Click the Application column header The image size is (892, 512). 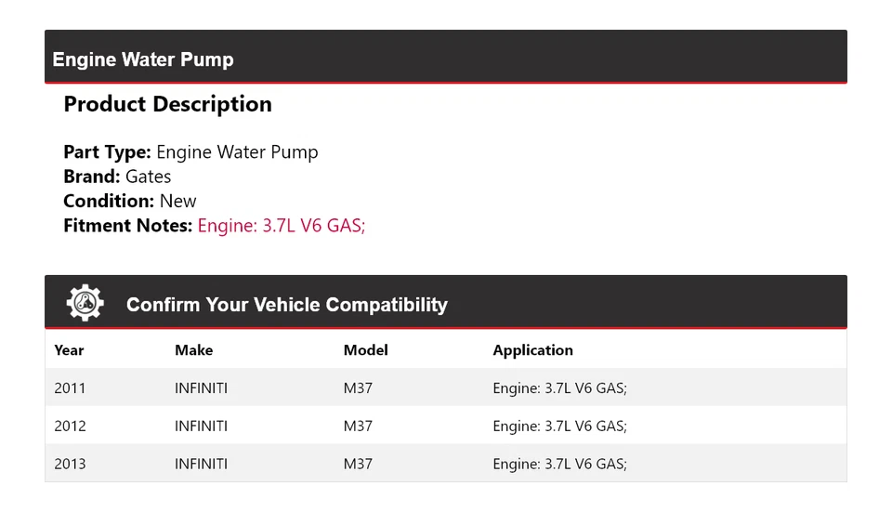(532, 350)
